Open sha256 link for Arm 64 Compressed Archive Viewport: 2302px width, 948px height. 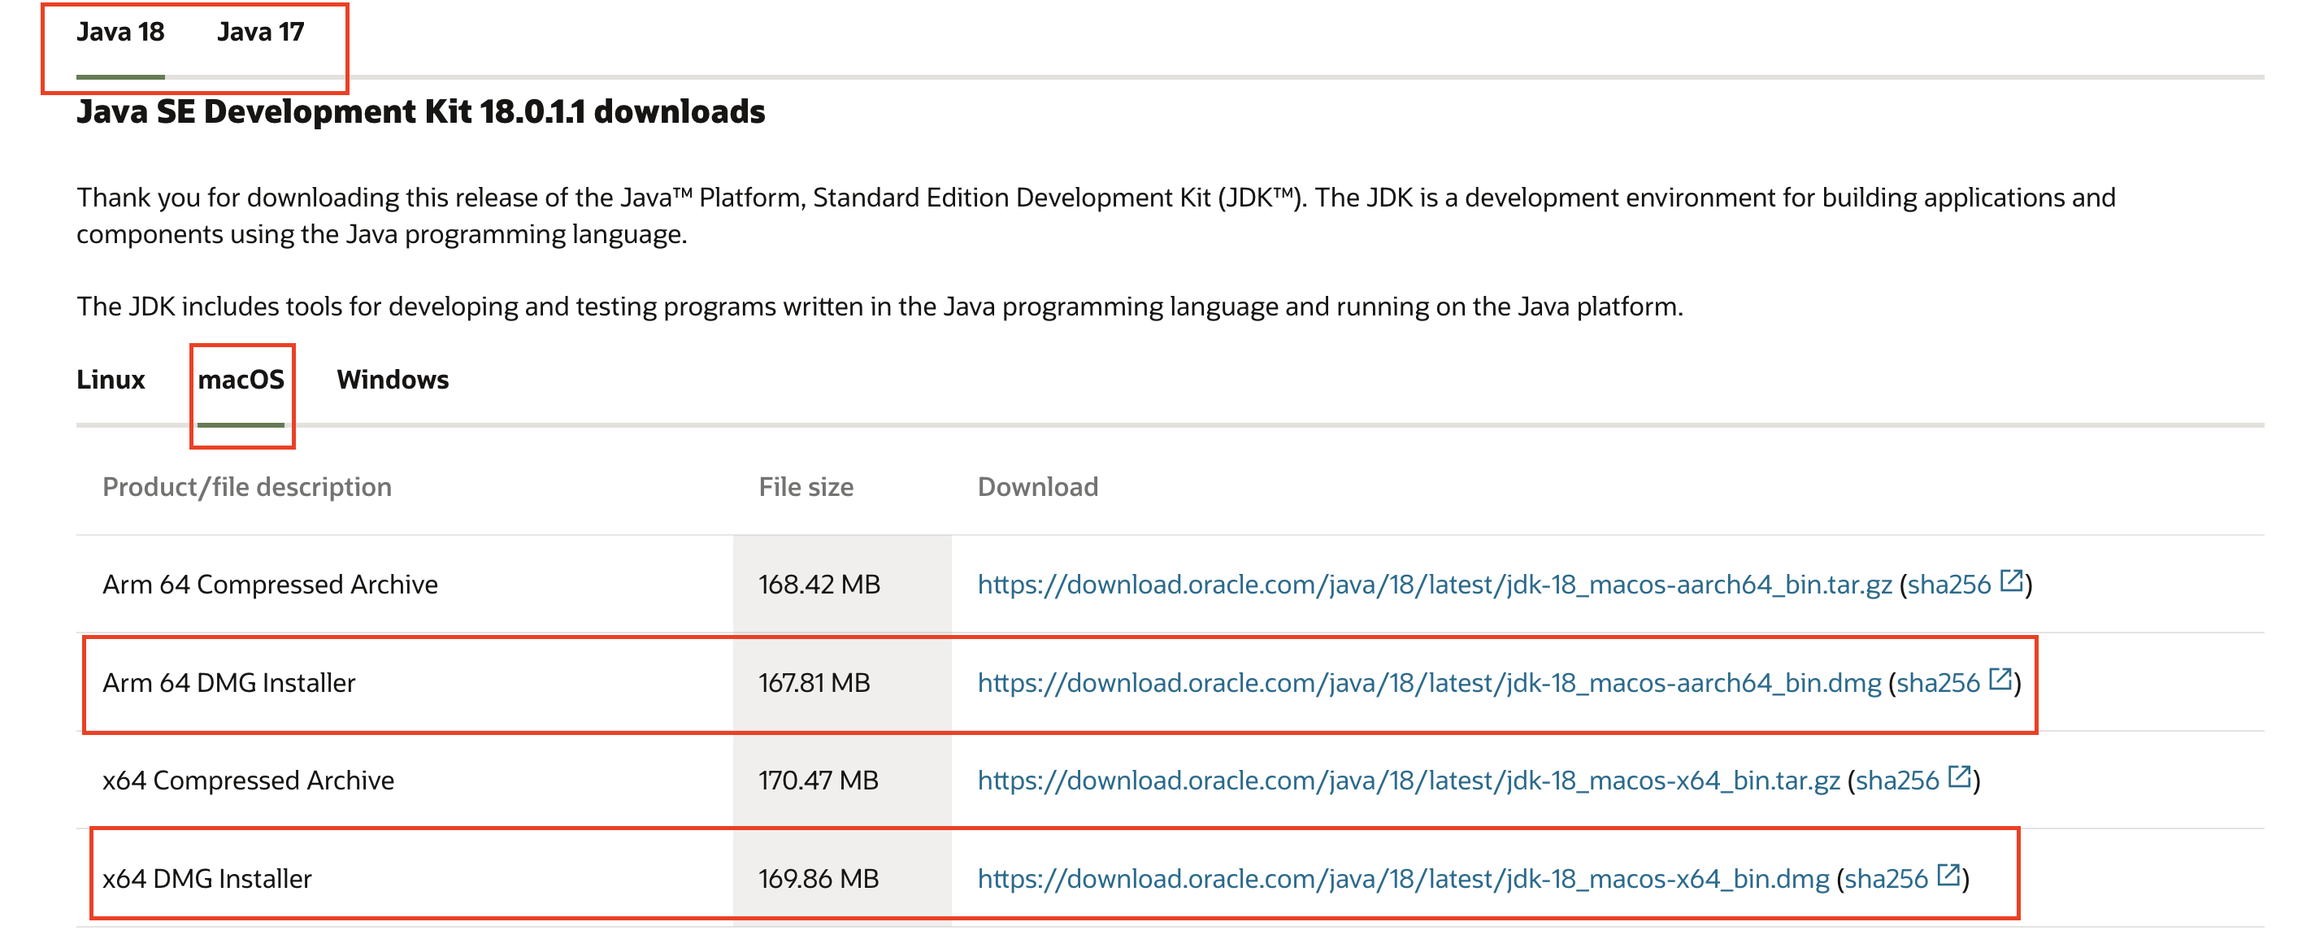(x=1948, y=585)
